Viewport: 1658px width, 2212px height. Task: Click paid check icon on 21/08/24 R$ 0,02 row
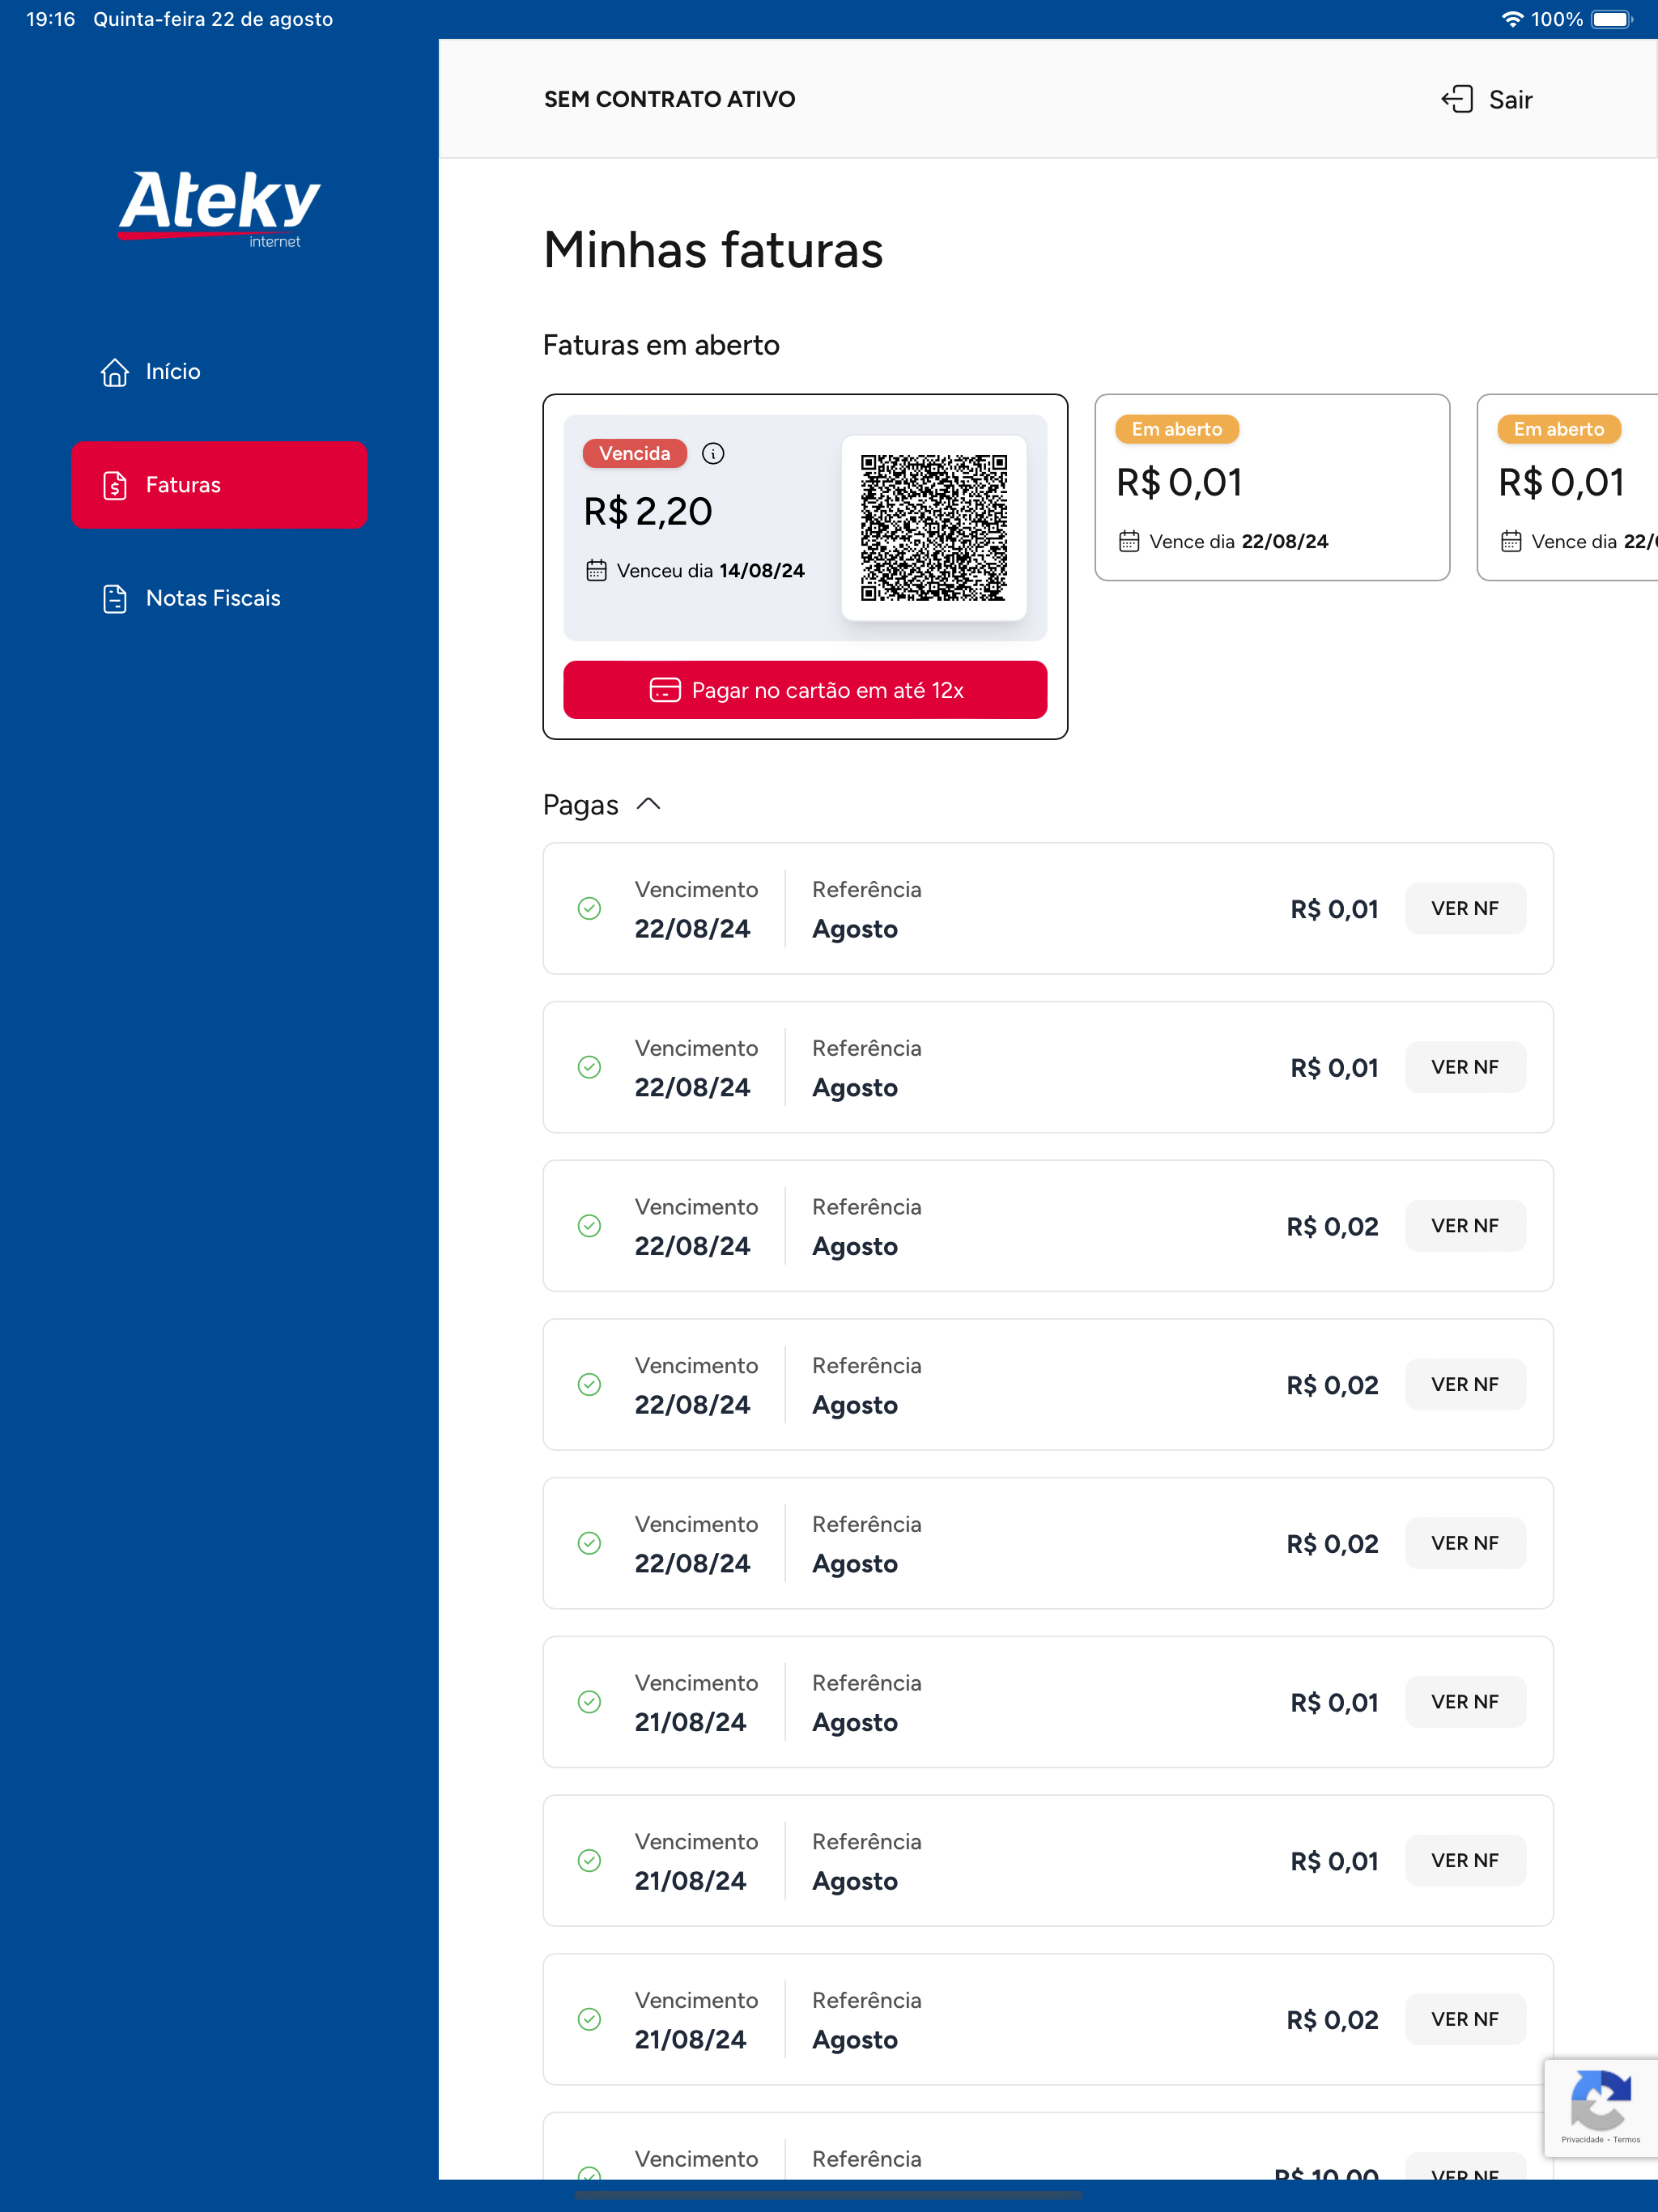[x=590, y=2020]
